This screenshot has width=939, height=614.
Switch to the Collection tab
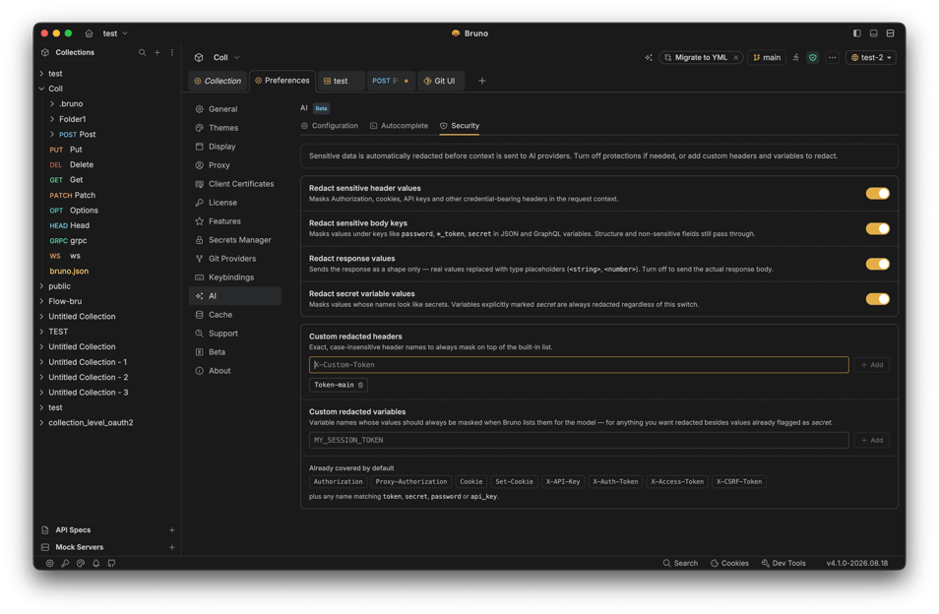(218, 81)
